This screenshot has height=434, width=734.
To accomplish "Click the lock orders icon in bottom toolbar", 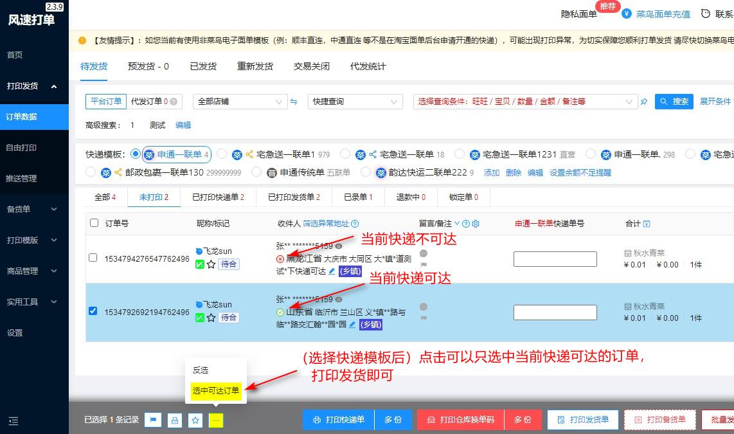I will (174, 419).
